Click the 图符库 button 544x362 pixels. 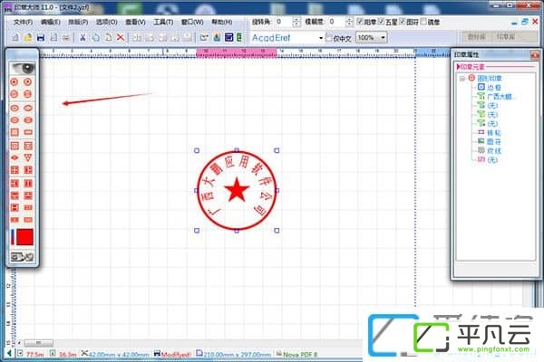[476, 37]
